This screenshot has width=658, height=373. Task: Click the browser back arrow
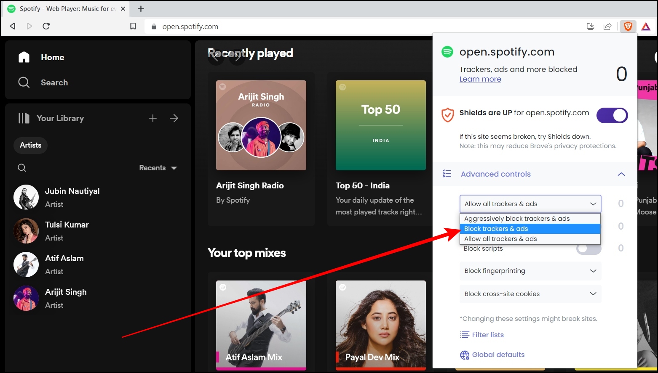pyautogui.click(x=13, y=26)
